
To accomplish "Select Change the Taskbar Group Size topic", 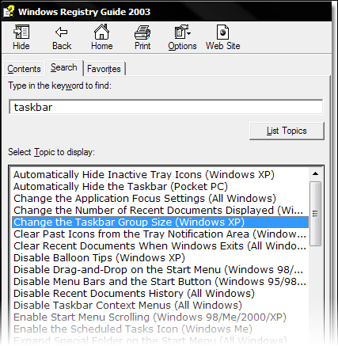I will (x=161, y=222).
